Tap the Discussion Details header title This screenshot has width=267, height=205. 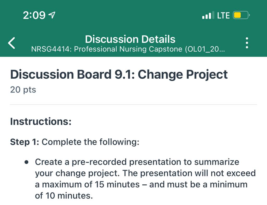[130, 39]
